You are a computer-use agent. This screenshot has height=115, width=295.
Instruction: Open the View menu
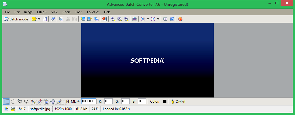pyautogui.click(x=54, y=12)
